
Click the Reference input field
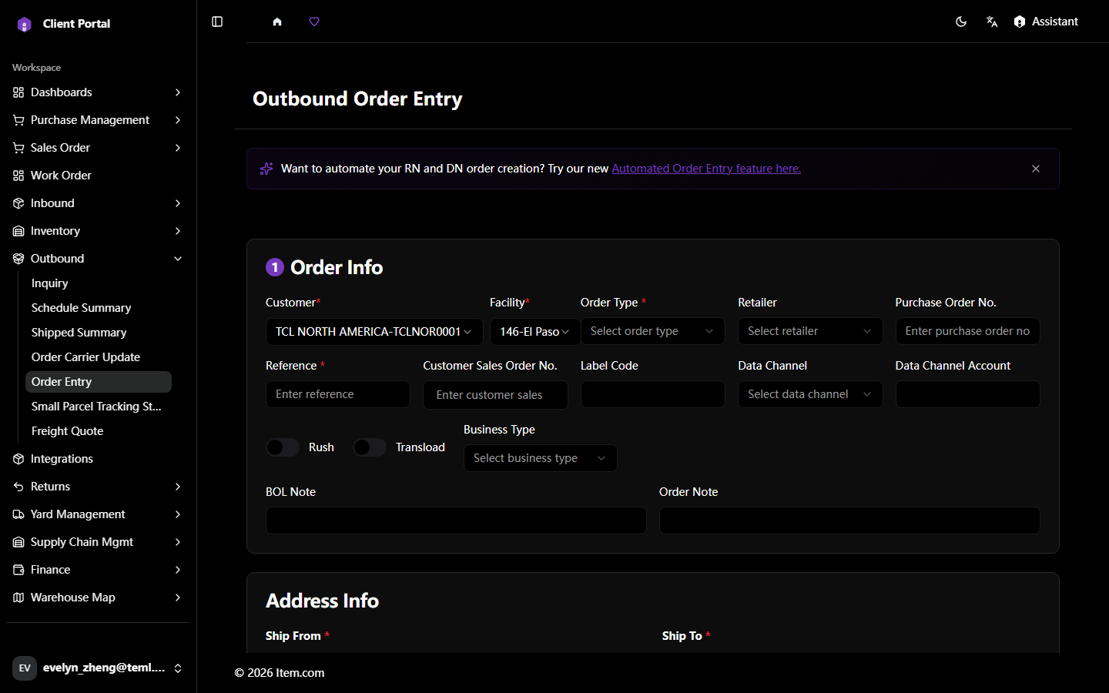[x=338, y=394]
